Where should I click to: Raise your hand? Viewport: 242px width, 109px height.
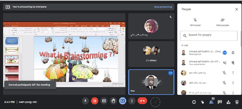(x=113, y=101)
